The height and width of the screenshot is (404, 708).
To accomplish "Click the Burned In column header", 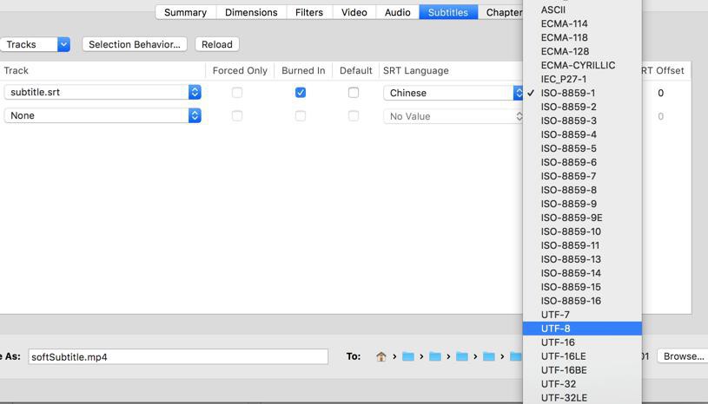I will [303, 71].
